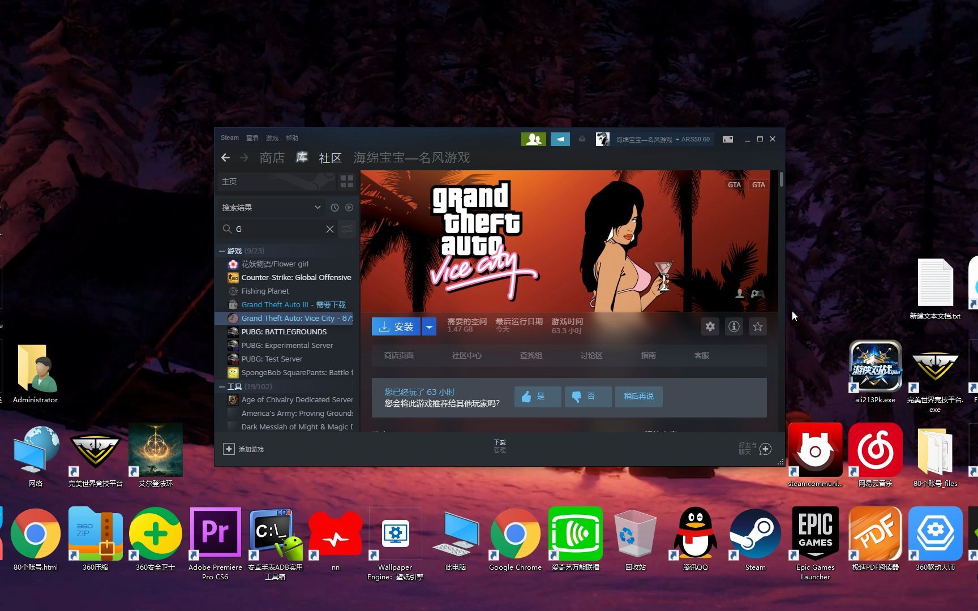Viewport: 978px width, 611px height.
Task: Open install options dropdown arrow
Action: click(429, 327)
